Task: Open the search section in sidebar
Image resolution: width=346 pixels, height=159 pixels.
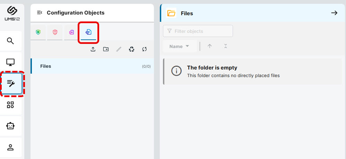Action: click(10, 41)
